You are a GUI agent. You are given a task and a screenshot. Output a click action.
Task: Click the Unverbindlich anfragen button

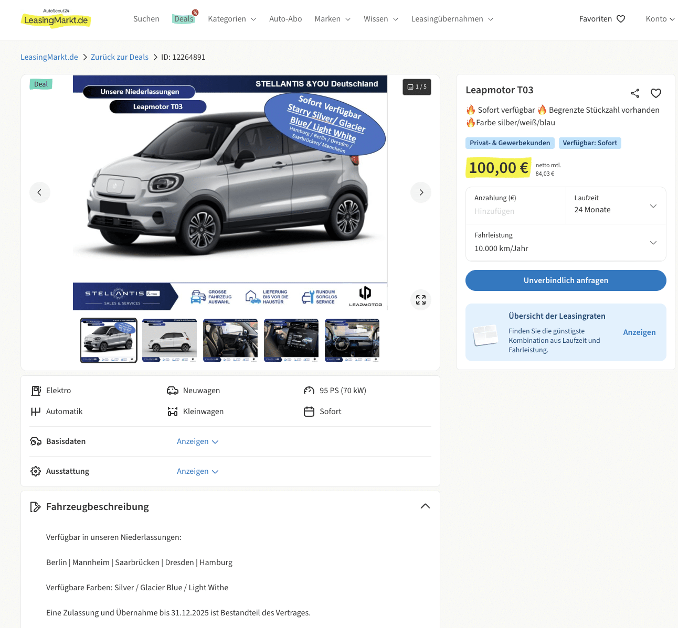[566, 280]
